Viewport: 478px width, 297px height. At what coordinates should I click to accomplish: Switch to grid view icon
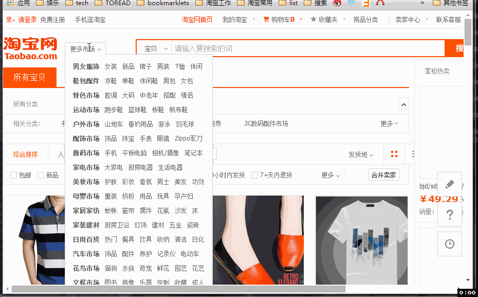[x=394, y=154]
